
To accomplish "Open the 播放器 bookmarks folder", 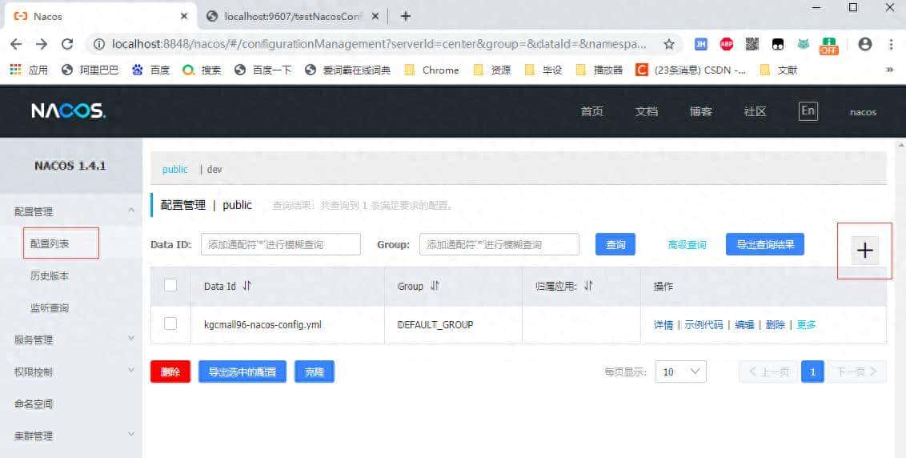I will (x=600, y=70).
